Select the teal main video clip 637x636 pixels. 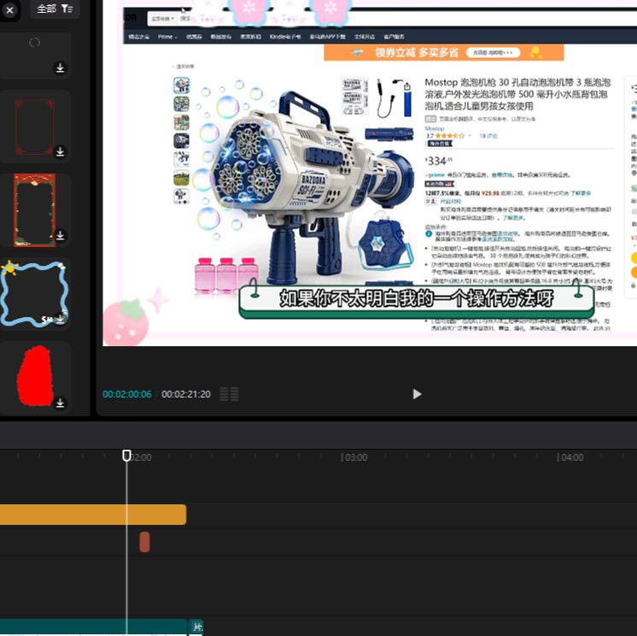[x=93, y=627]
